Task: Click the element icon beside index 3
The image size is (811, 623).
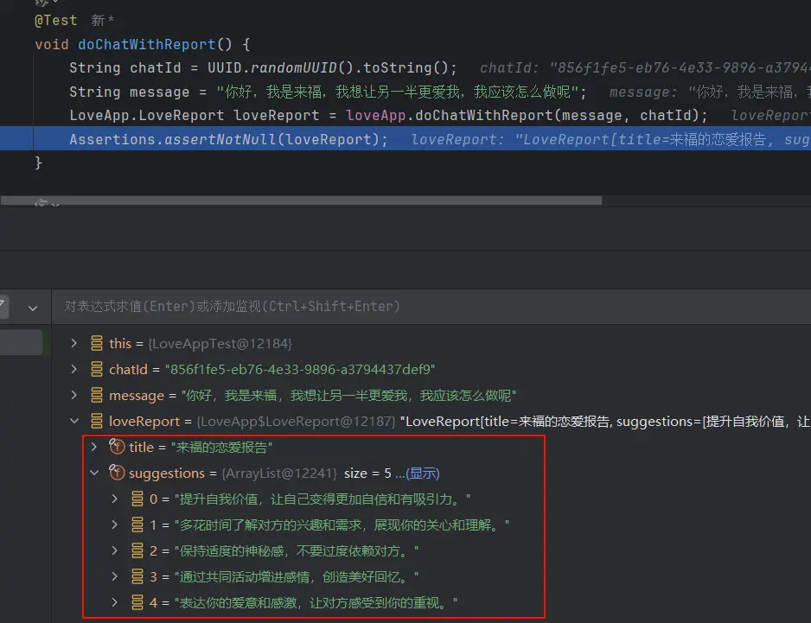Action: 137,576
